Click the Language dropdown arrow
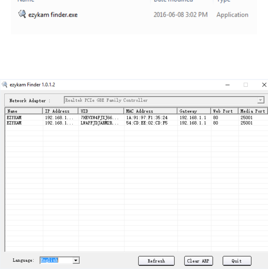Viewport: 268px width, 269px height. tap(76, 260)
